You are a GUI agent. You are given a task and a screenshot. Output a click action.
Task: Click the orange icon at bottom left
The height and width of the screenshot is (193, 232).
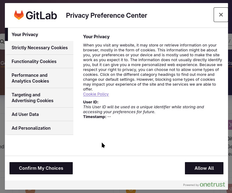tap(30, 191)
